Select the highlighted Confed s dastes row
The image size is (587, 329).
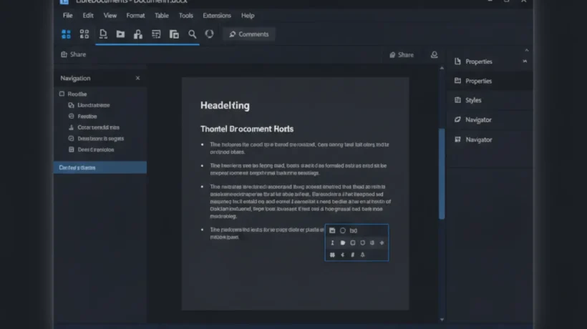(100, 167)
